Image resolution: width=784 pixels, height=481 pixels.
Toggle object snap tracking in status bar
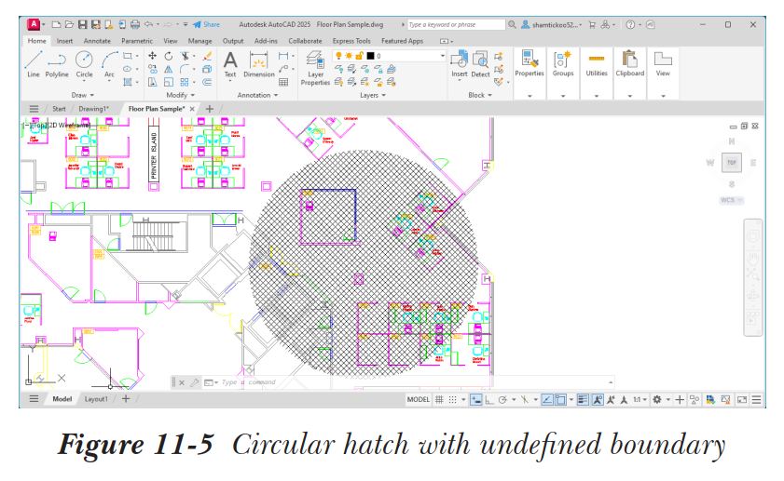pos(547,400)
